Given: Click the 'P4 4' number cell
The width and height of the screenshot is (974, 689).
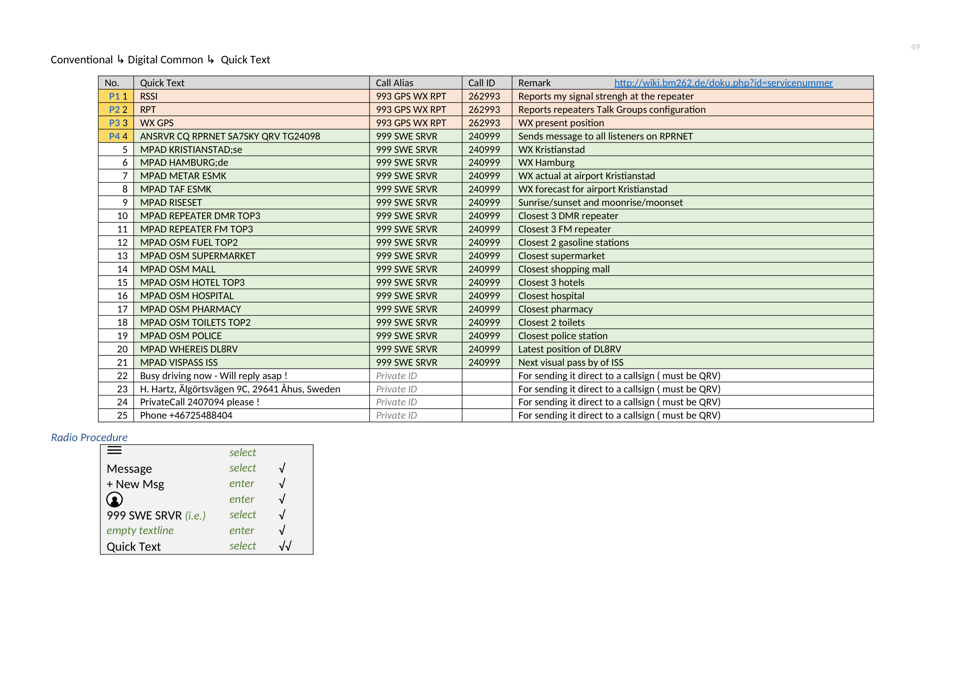Looking at the screenshot, I should coord(116,136).
